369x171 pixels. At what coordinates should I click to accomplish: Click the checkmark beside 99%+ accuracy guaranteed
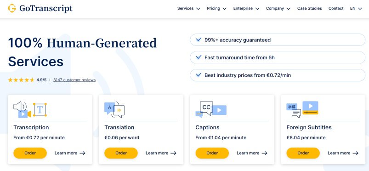(x=199, y=40)
